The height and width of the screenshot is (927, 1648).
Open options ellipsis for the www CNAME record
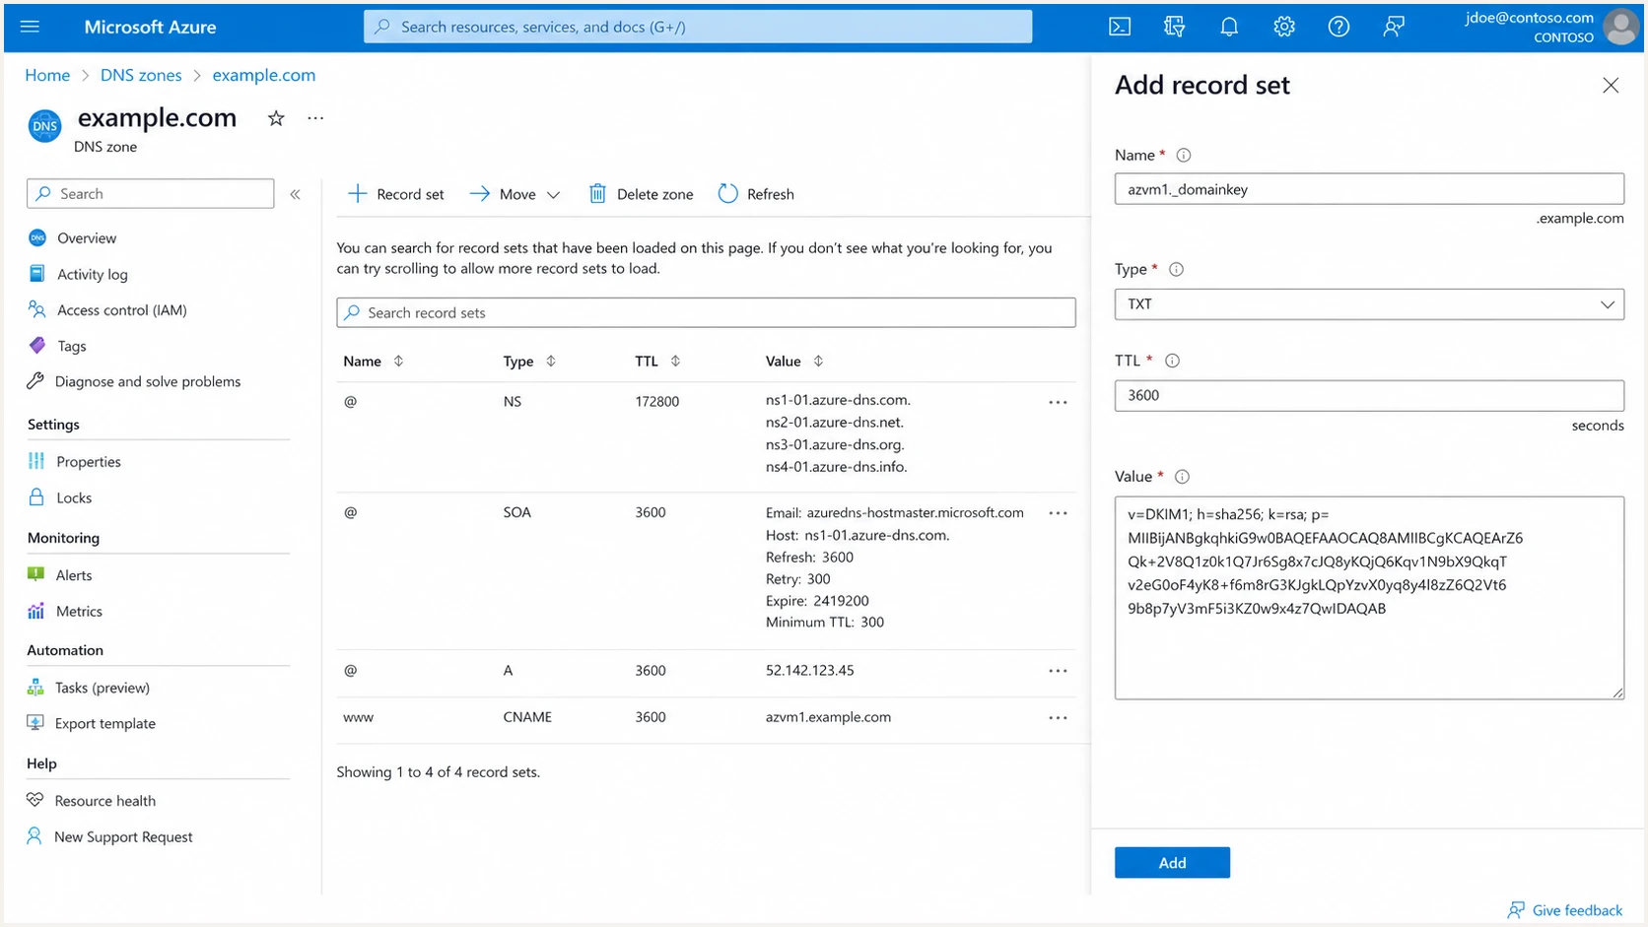[x=1058, y=718]
